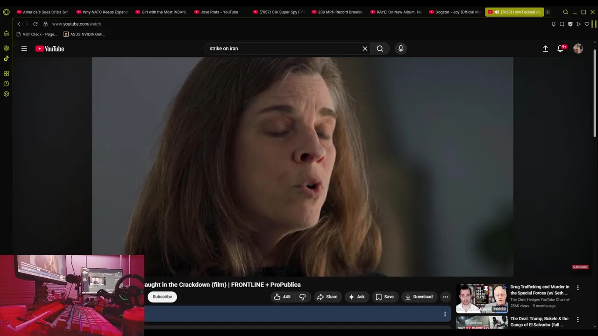This screenshot has width=598, height=336.
Task: Reload the current page
Action: [35, 24]
